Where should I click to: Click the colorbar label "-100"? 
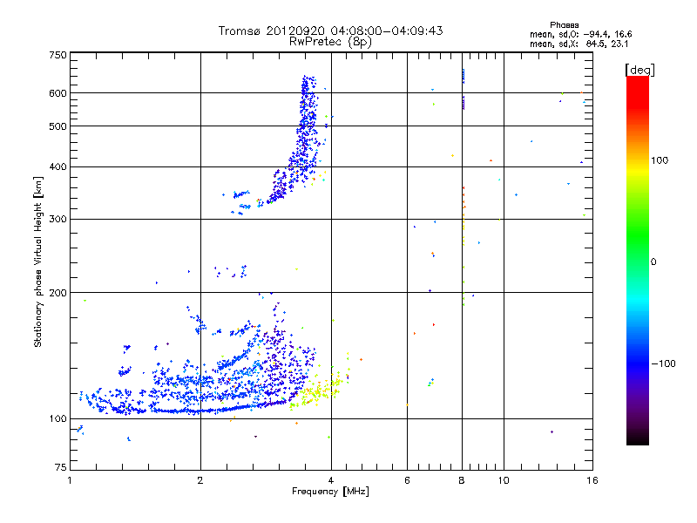663,363
